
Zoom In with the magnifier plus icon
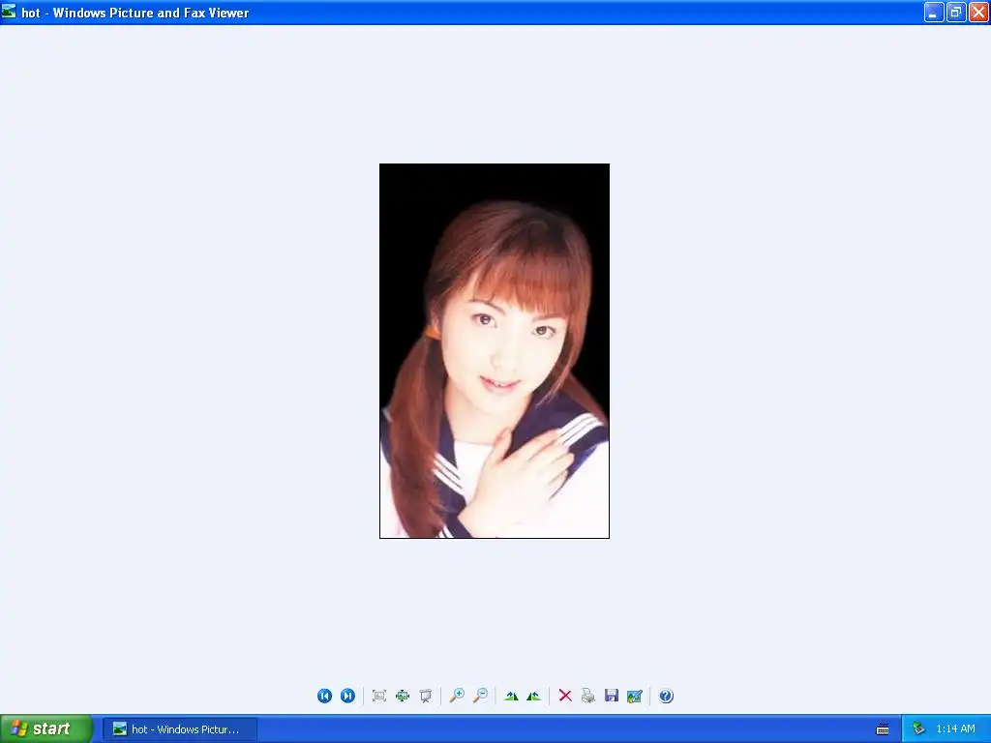[x=457, y=696]
